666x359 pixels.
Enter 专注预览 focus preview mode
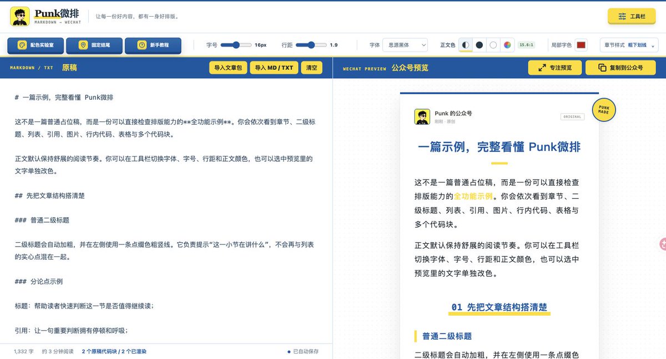click(554, 68)
